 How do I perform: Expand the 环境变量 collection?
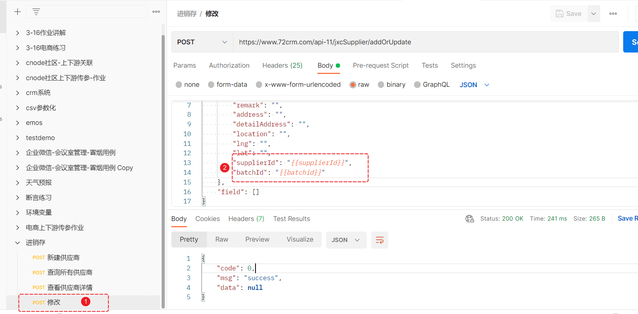click(x=18, y=212)
